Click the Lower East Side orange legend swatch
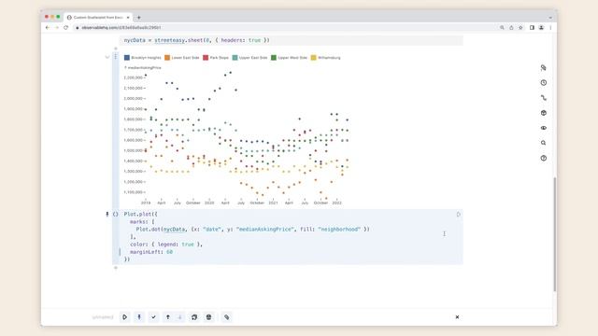Image resolution: width=598 pixels, height=336 pixels. (167, 58)
